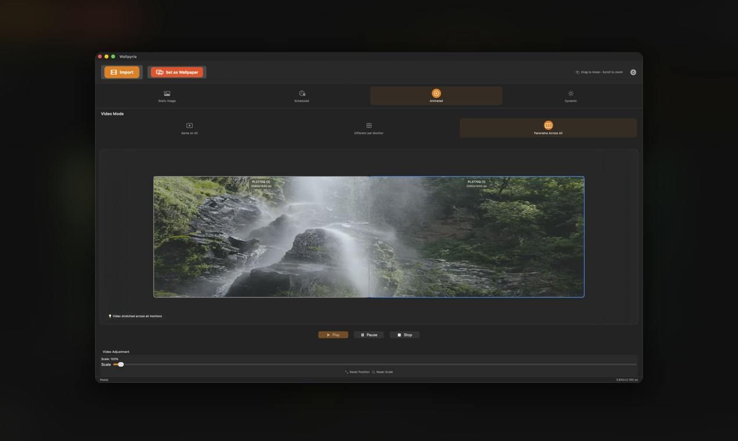Click the Import button
This screenshot has height=441, width=738.
pyautogui.click(x=122, y=73)
